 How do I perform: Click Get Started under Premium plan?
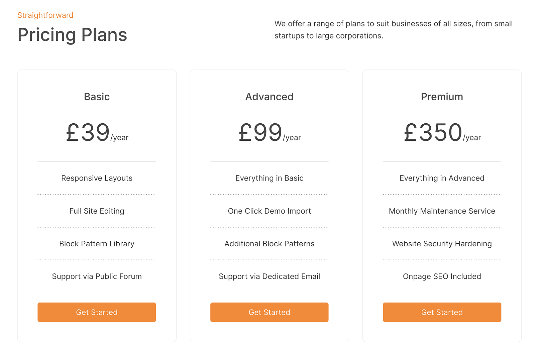click(442, 312)
